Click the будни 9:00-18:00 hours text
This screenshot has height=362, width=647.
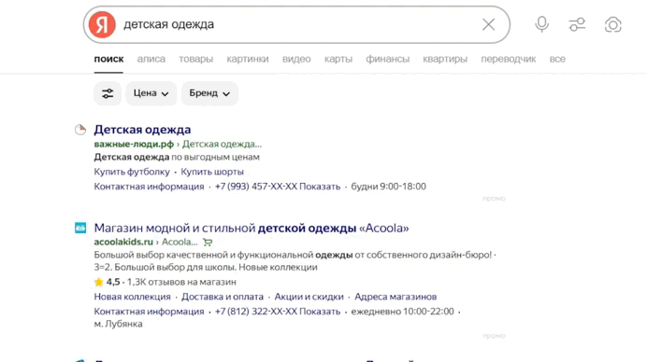[388, 187]
